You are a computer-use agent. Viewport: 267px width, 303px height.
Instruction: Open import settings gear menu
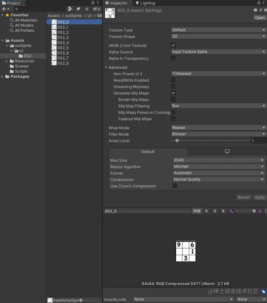266,10
